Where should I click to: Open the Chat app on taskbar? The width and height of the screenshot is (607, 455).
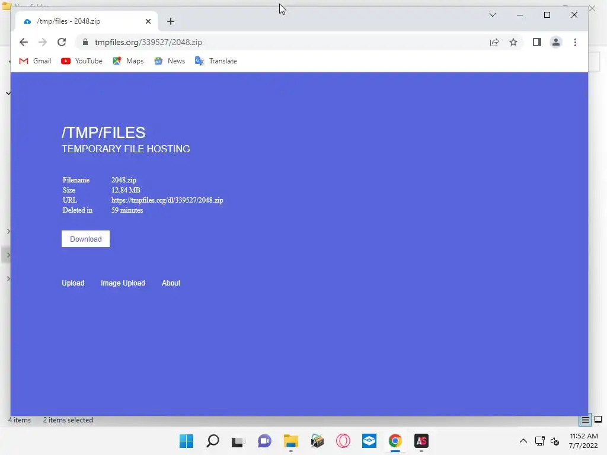pyautogui.click(x=265, y=441)
